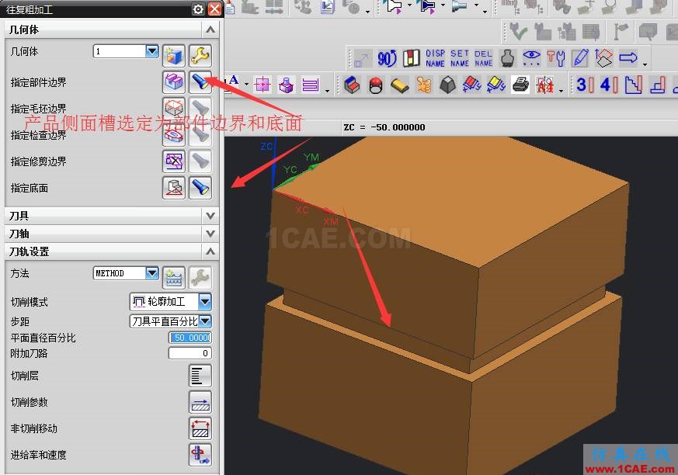Click the orange hand toolbar icon
Image resolution: width=678 pixels, height=475 pixels.
tap(424, 85)
